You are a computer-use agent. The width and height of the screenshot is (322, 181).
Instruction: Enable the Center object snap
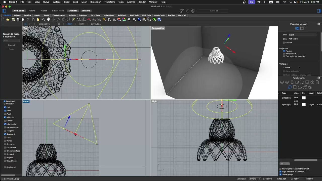5,121
